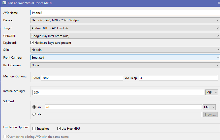Click the Browse... button for SD card file
This screenshot has width=220, height=140.
pos(210,115)
